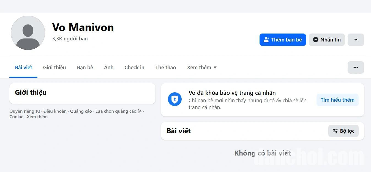371x172 pixels.
Task: Click the 3,3K người bạn friends count
Action: (x=70, y=39)
